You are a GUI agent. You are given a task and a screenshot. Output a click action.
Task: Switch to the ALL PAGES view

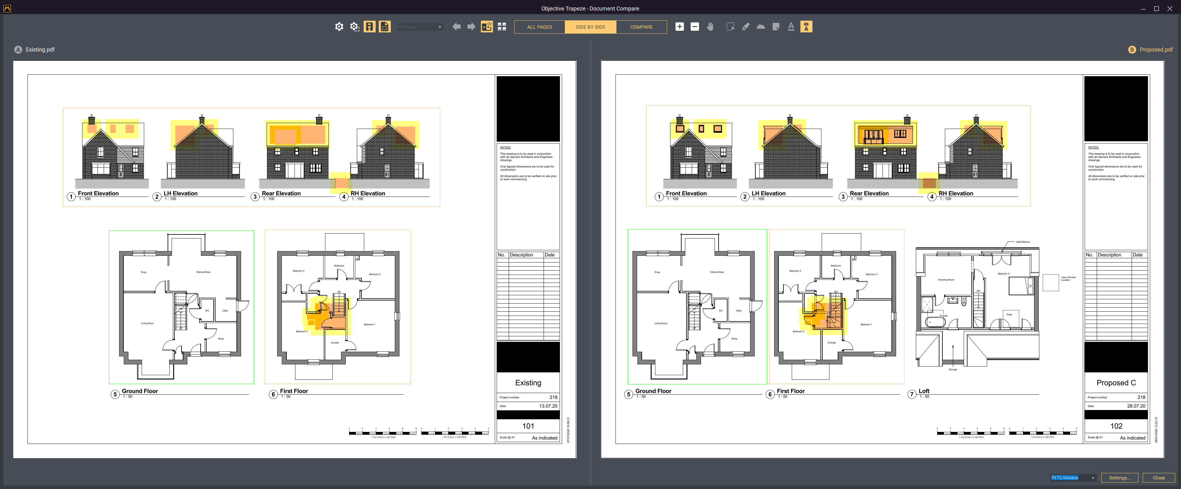pos(539,27)
